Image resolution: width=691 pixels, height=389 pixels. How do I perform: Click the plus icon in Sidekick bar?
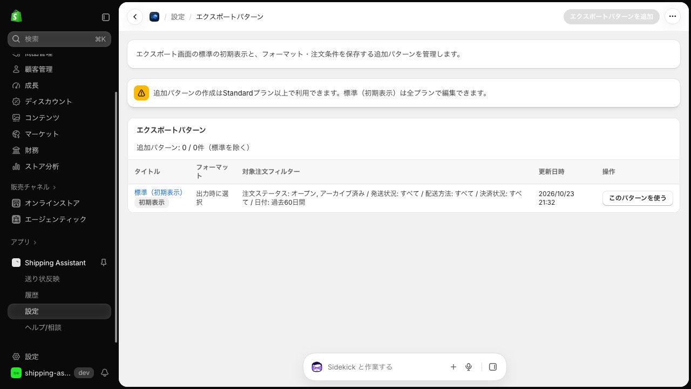(453, 367)
